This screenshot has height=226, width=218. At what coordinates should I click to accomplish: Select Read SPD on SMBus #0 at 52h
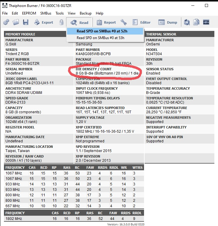[x=105, y=31]
